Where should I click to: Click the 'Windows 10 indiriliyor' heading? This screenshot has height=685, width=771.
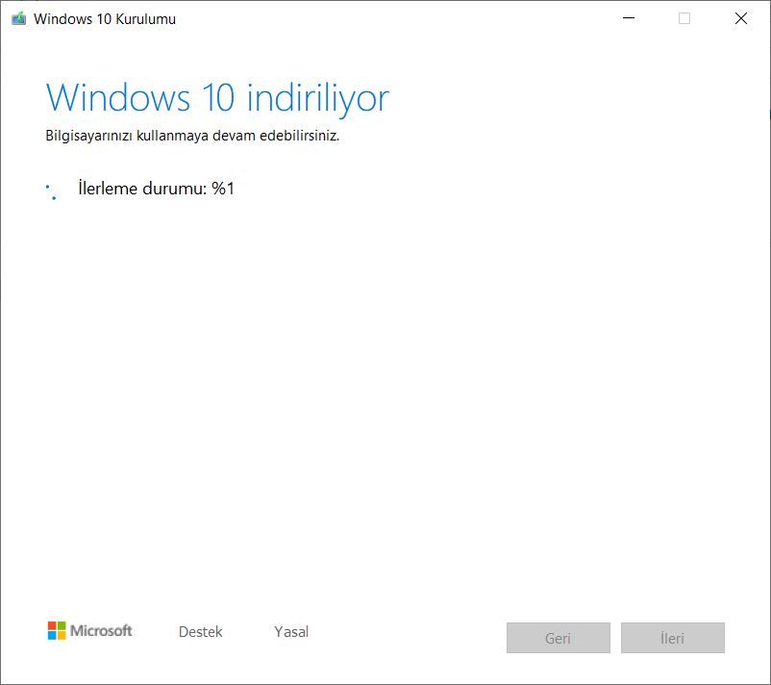click(x=217, y=98)
